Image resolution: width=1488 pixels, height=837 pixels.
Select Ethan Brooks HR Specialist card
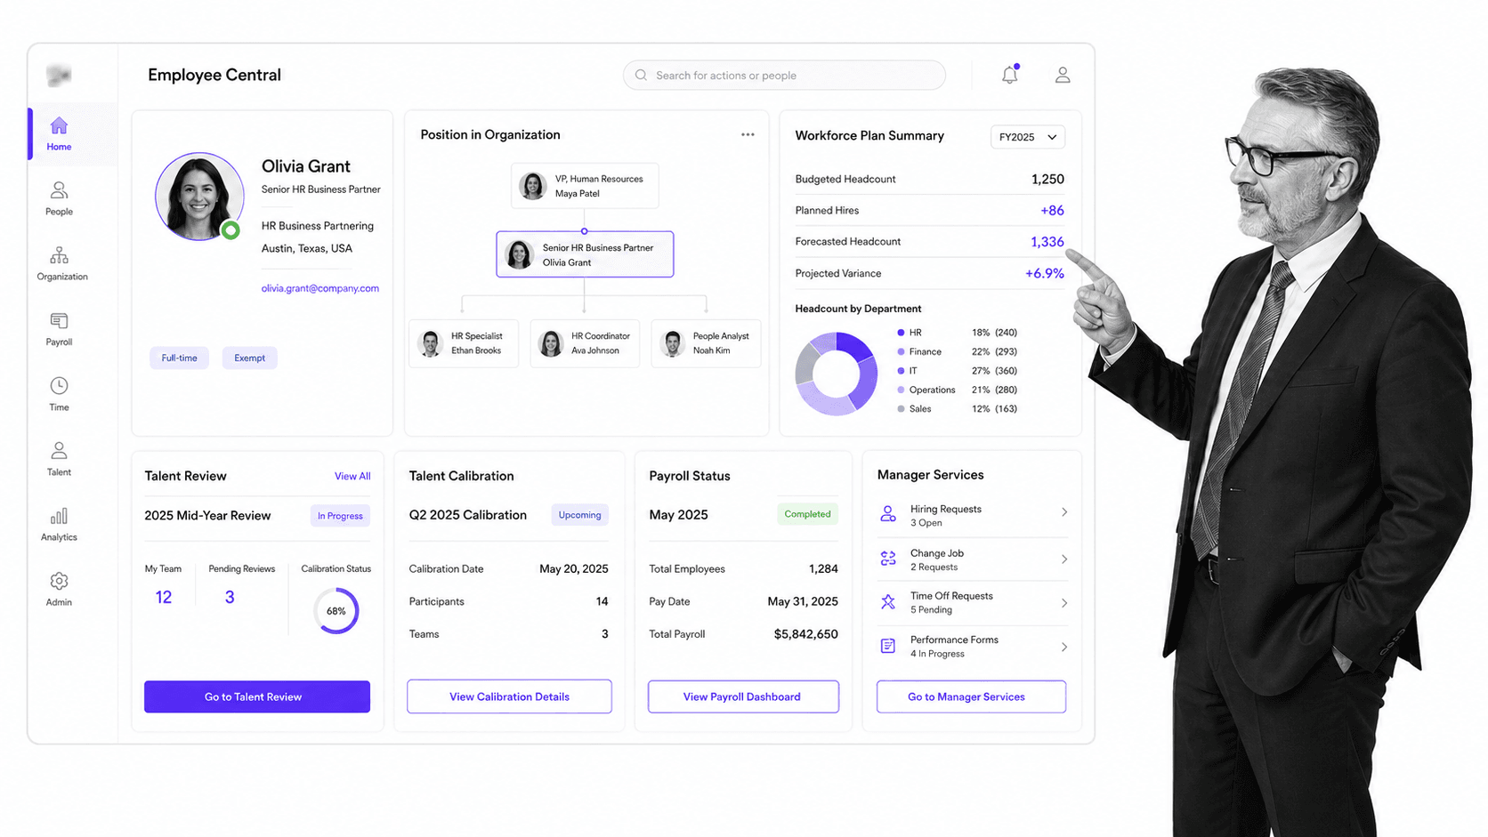tap(464, 343)
